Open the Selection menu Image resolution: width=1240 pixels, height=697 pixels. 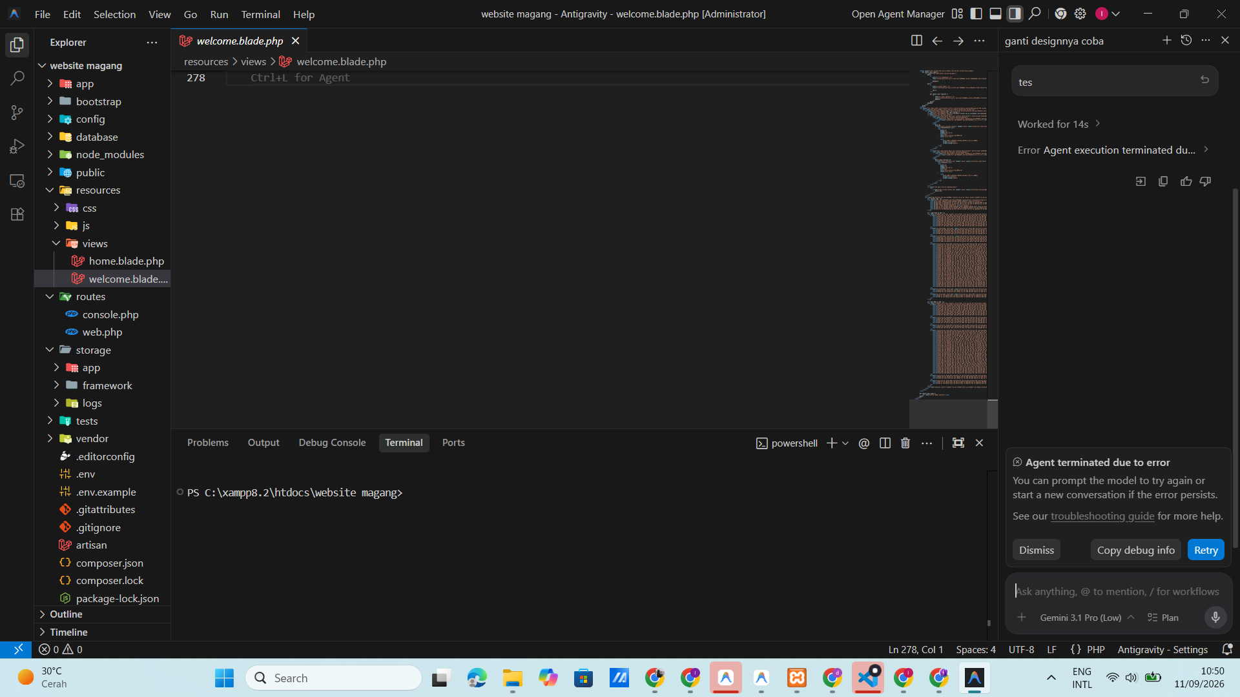click(x=114, y=14)
